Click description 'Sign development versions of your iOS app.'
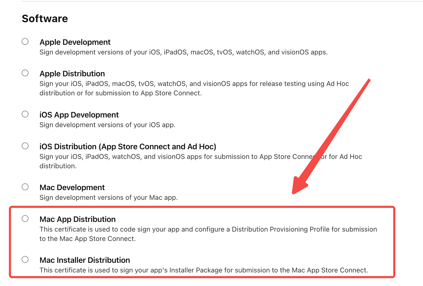The height and width of the screenshot is (286, 423). click(107, 125)
